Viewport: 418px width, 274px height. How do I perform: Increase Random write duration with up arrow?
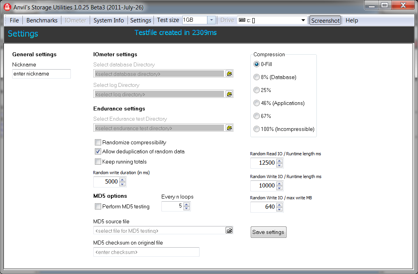tap(122, 180)
